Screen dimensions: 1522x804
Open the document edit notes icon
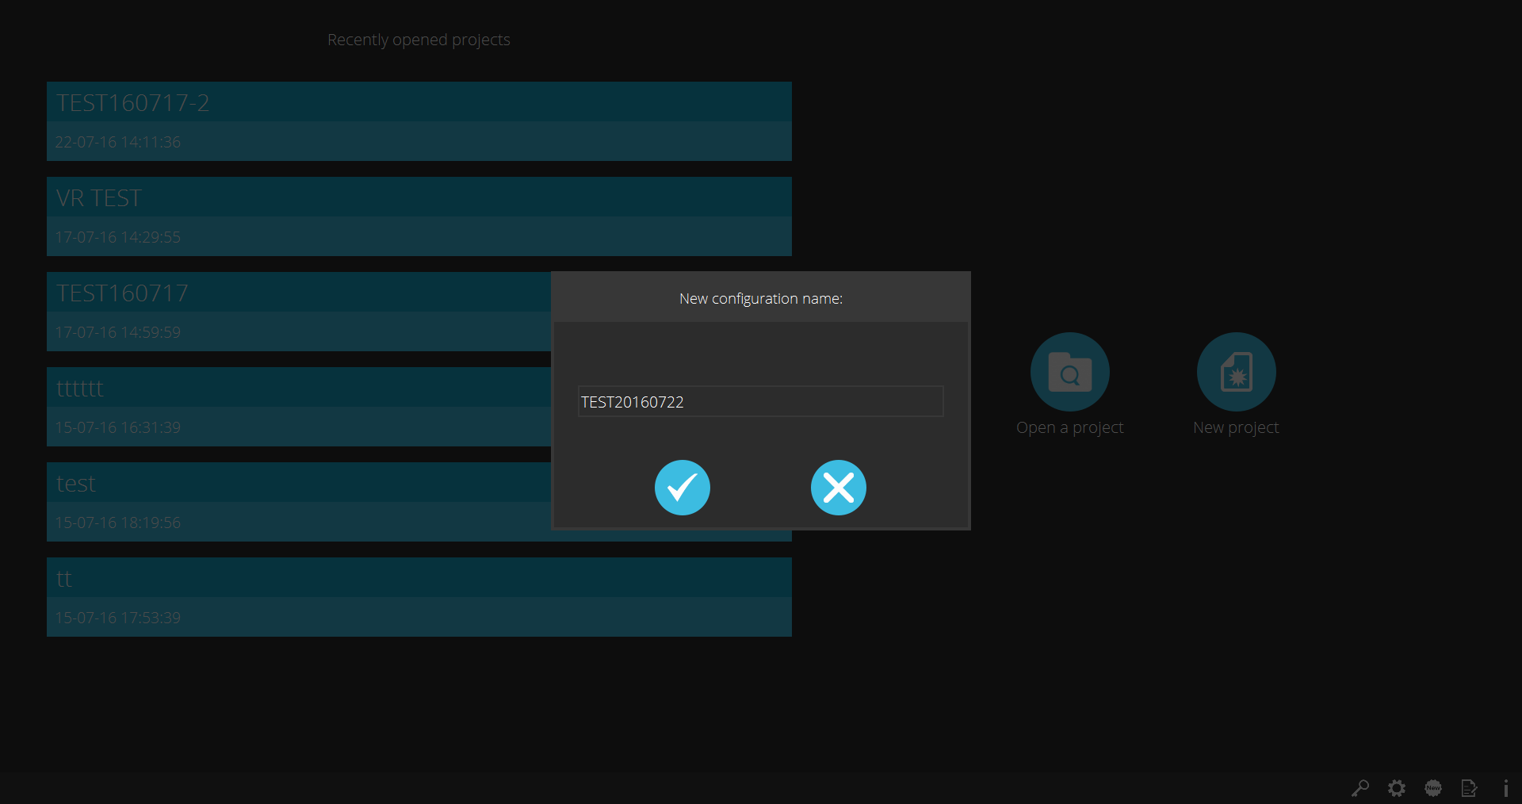1469,787
